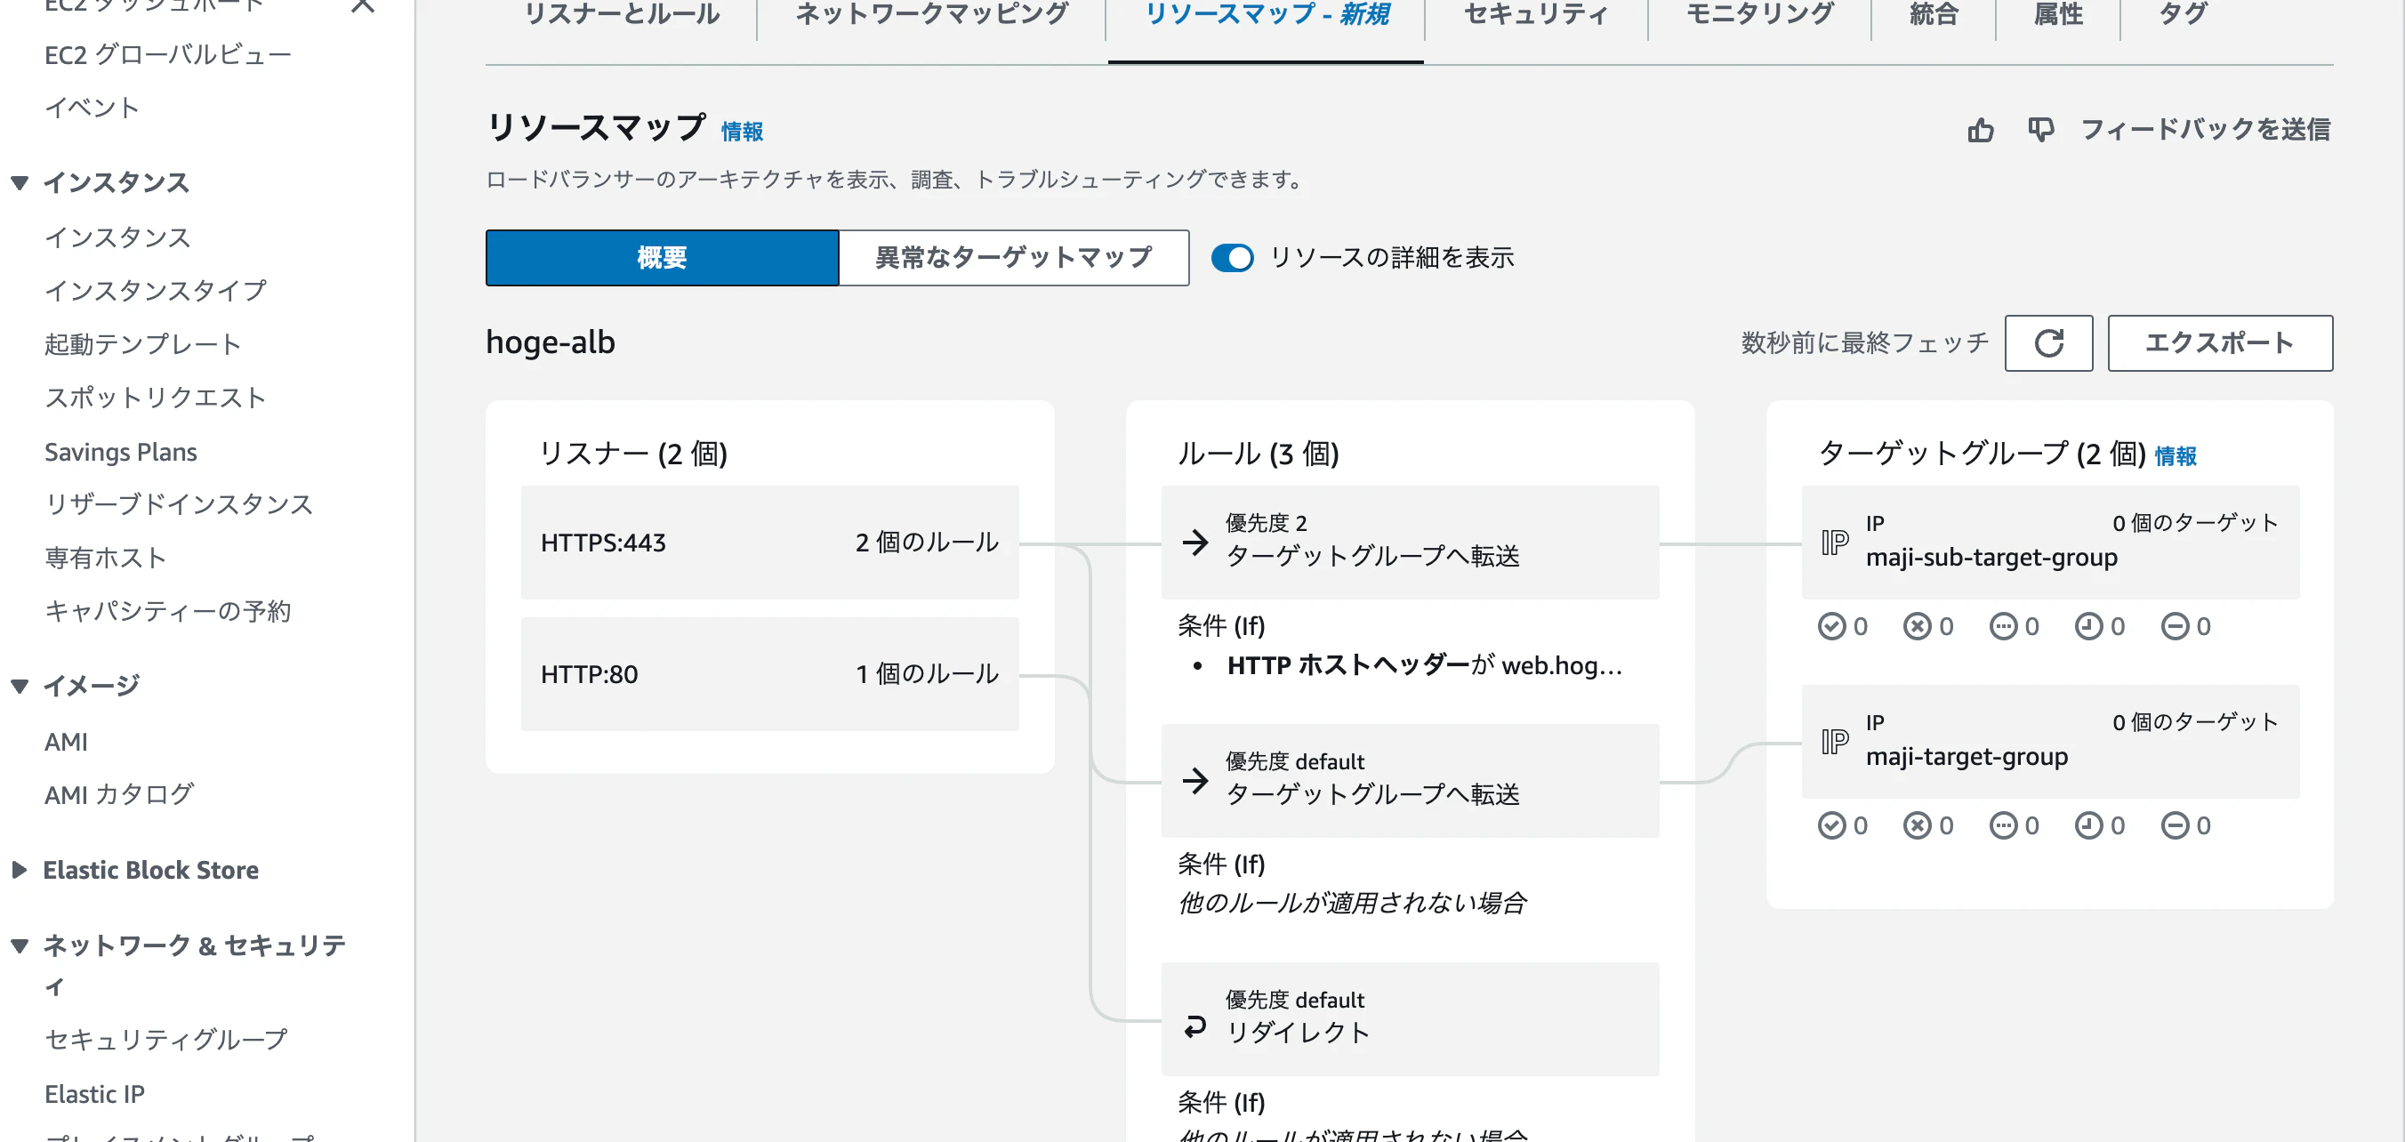Switch to モニタリング tab
The height and width of the screenshot is (1142, 2405).
click(1760, 14)
